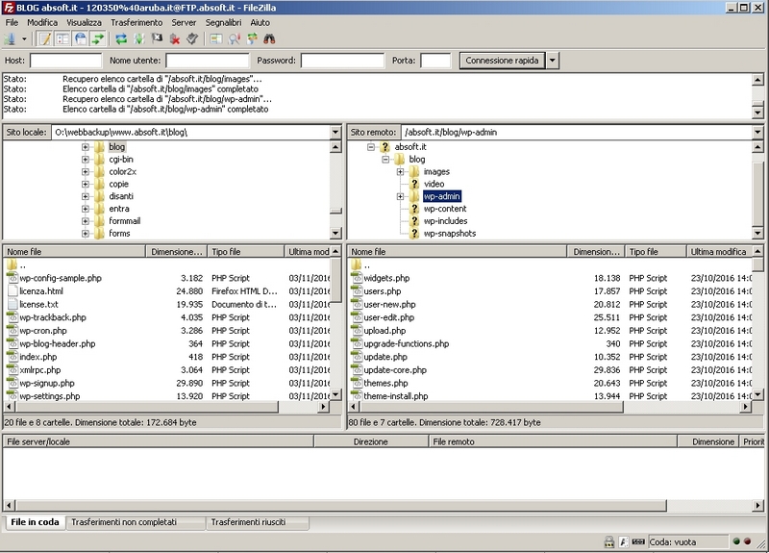Toggle the remote directory tree display
The width and height of the screenshot is (769, 553).
[81, 38]
